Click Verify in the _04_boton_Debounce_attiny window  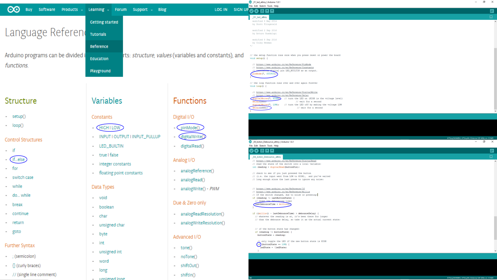252,151
